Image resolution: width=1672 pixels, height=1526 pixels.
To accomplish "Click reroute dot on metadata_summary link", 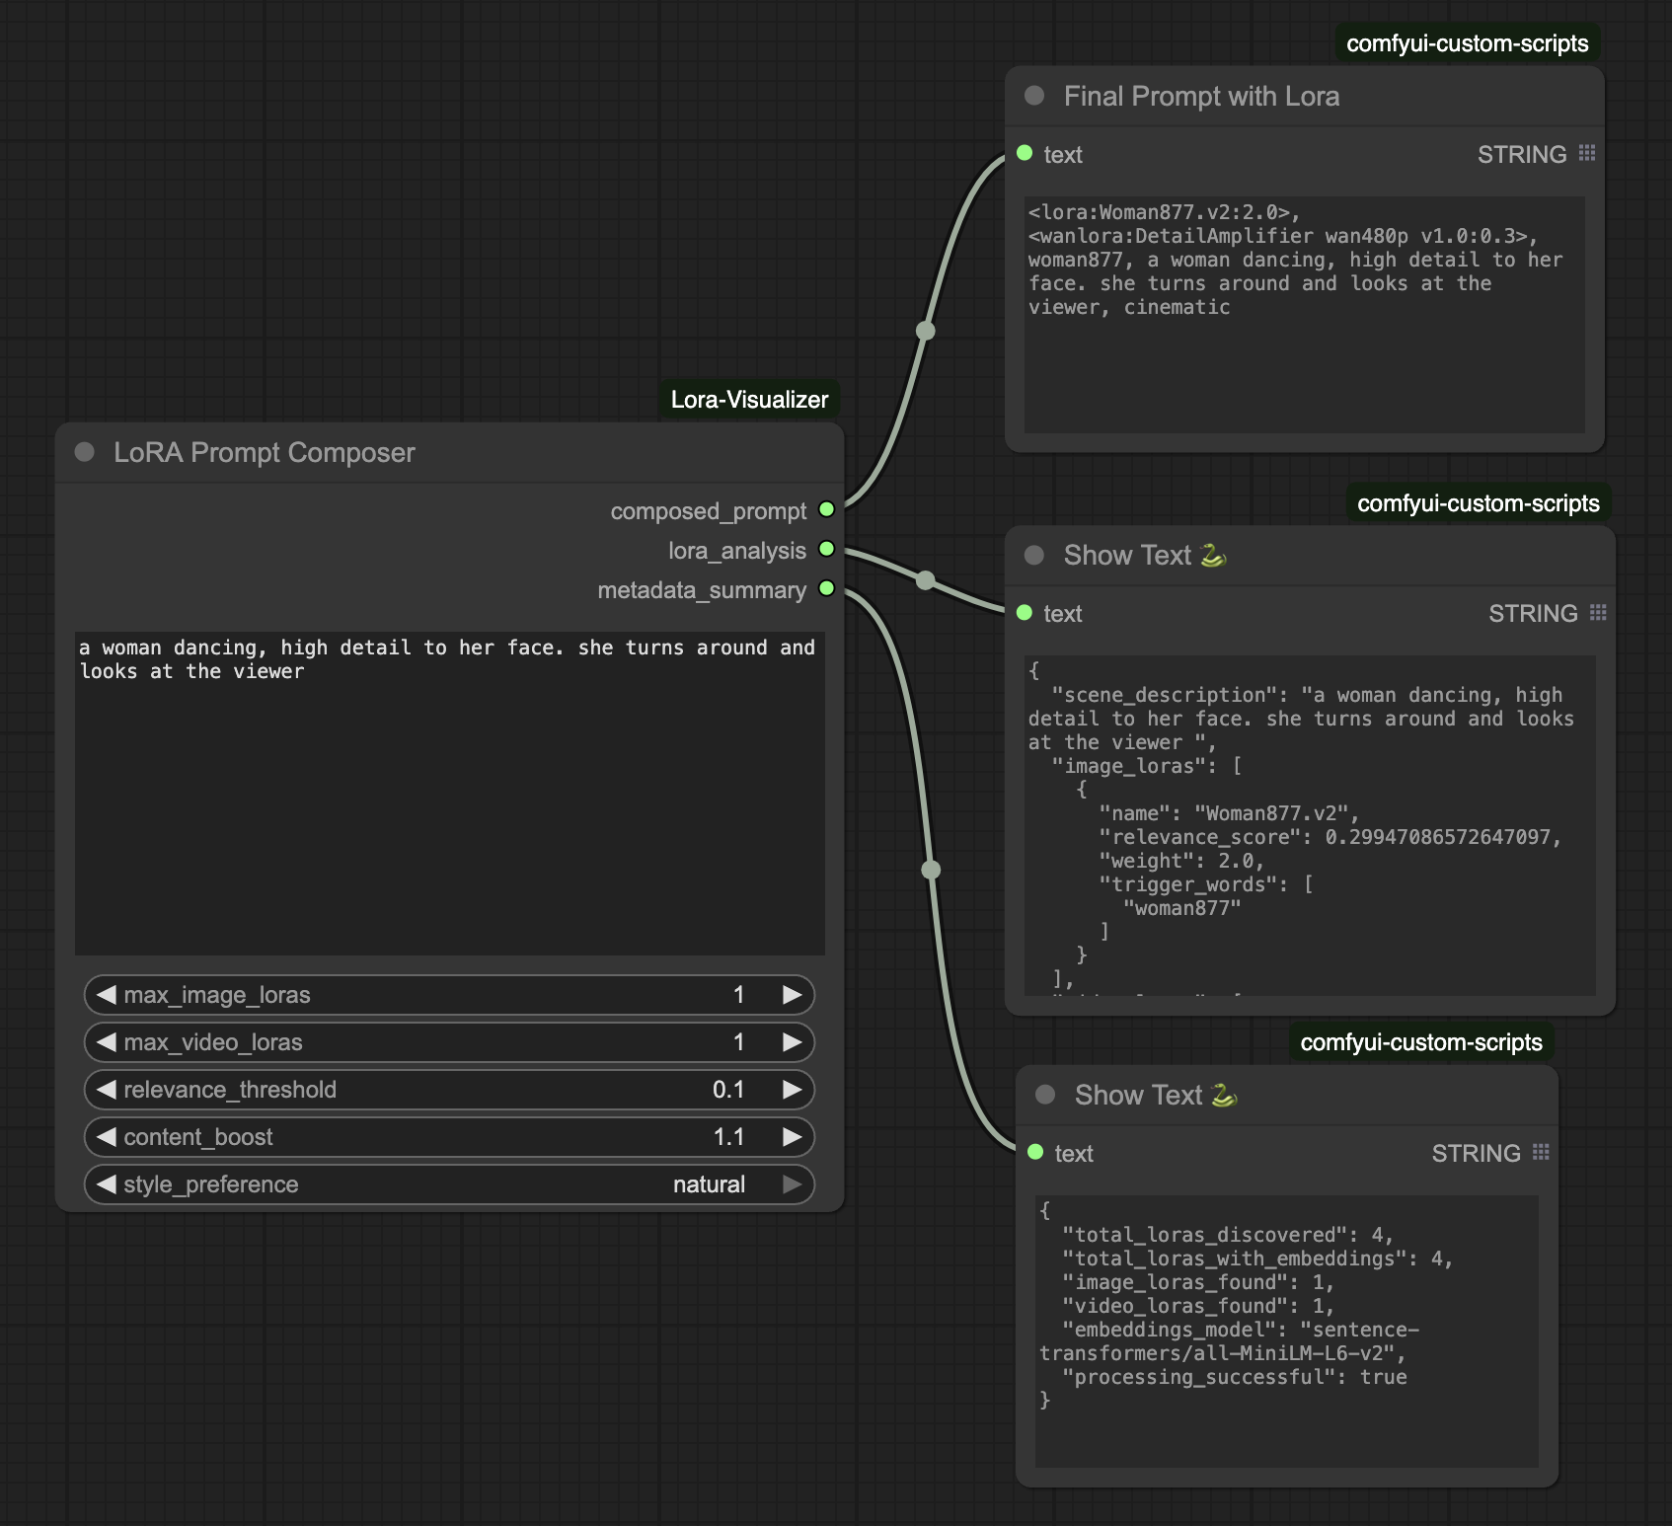I will tap(931, 870).
